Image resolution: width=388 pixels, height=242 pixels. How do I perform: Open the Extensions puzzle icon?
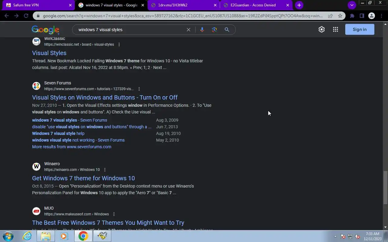[352, 16]
